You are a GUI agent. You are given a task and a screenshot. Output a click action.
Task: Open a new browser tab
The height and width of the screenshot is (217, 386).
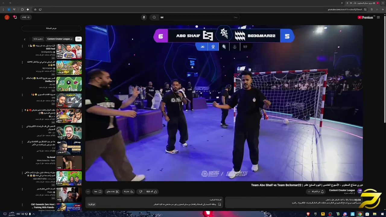(x=342, y=3)
